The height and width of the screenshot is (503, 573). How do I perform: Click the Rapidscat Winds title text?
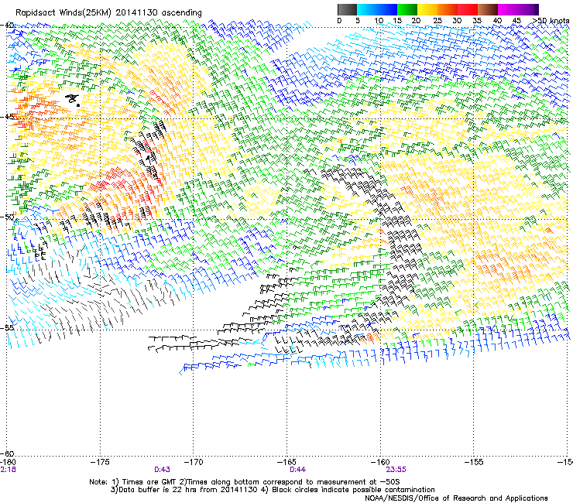108,13
